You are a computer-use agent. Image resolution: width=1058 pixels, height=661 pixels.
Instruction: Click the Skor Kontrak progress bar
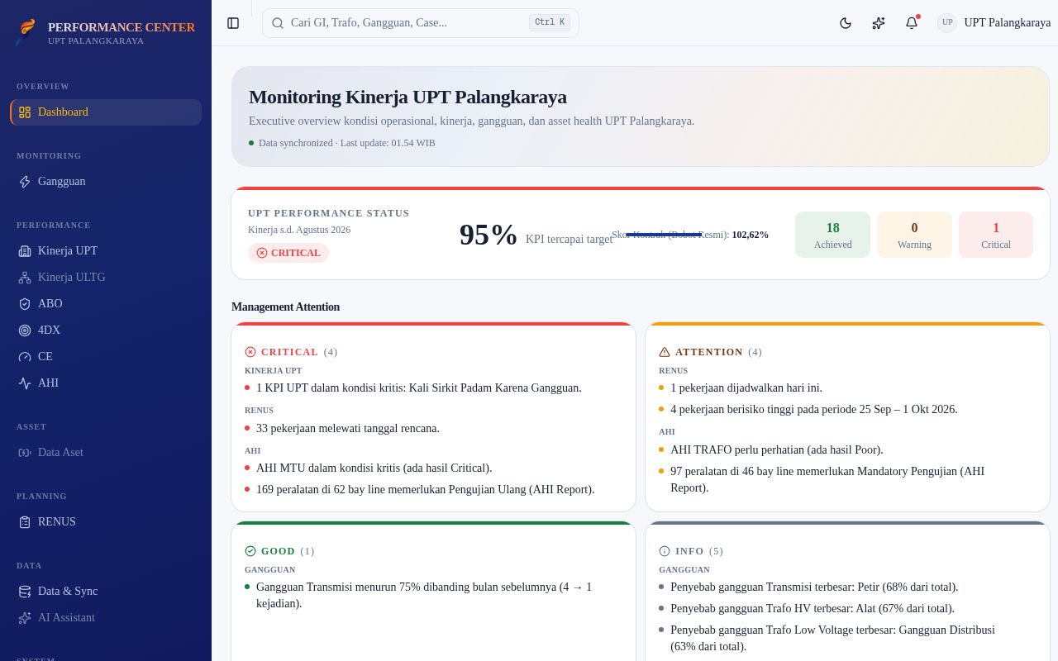click(x=664, y=235)
